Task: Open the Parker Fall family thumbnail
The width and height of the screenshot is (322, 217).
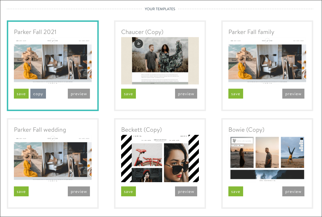Action: pyautogui.click(x=267, y=61)
